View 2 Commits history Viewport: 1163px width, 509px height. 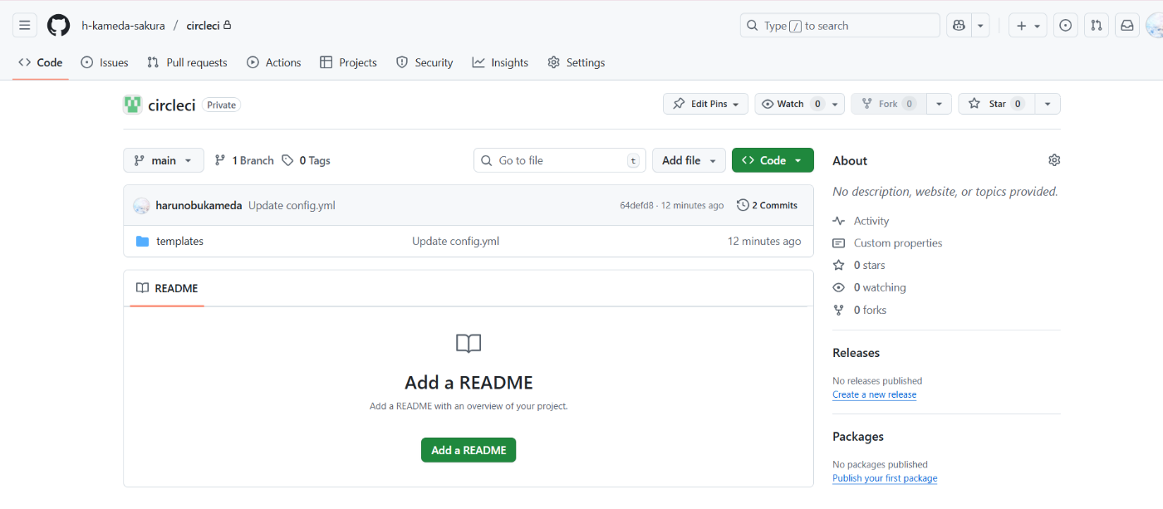pyautogui.click(x=768, y=205)
